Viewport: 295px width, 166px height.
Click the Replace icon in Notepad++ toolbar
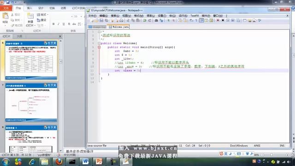[161, 20]
